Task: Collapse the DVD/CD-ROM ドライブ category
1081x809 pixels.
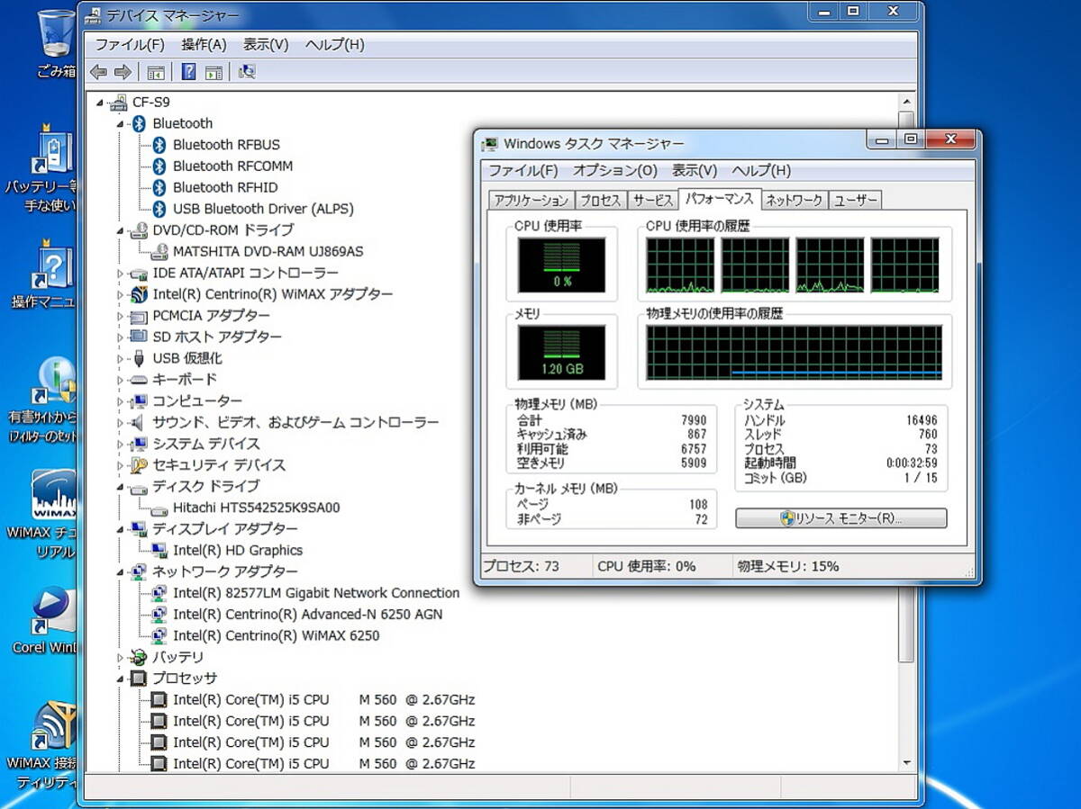Action: tap(121, 231)
